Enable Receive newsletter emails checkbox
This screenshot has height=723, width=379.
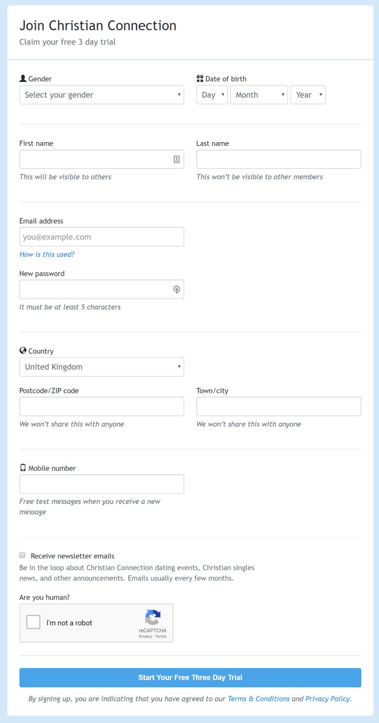coord(22,555)
